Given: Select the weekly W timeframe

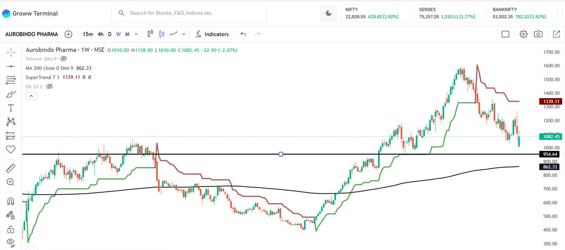Looking at the screenshot, I should [x=119, y=34].
